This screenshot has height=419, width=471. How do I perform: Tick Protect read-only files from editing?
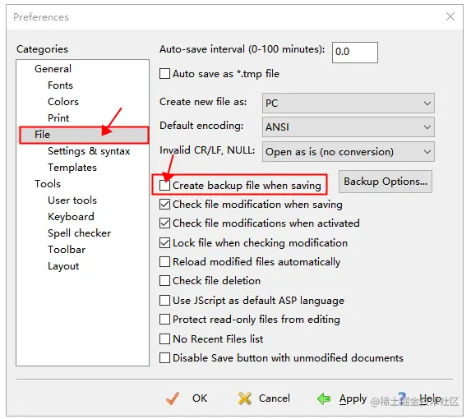[164, 319]
